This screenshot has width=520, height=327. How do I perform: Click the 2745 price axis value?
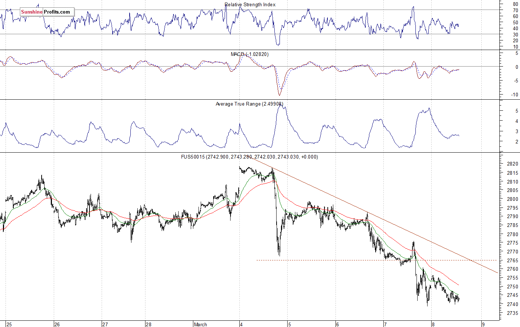click(x=512, y=295)
